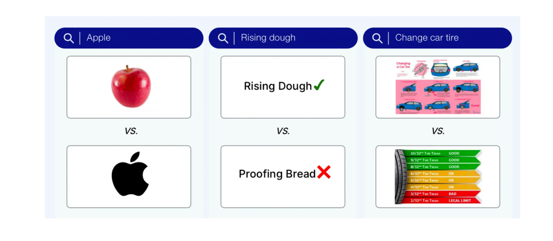Click the Proofing Bread result text
553x241 pixels.
pyautogui.click(x=277, y=174)
